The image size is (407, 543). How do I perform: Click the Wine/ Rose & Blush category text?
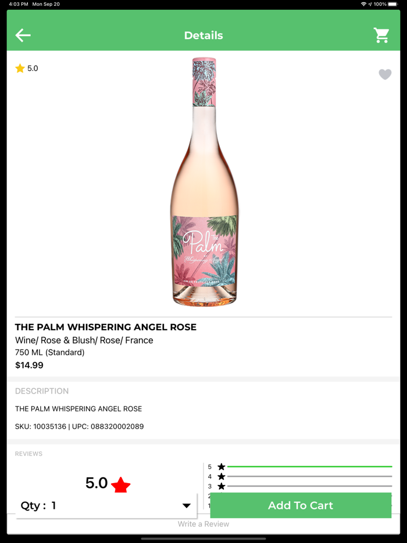click(x=84, y=341)
